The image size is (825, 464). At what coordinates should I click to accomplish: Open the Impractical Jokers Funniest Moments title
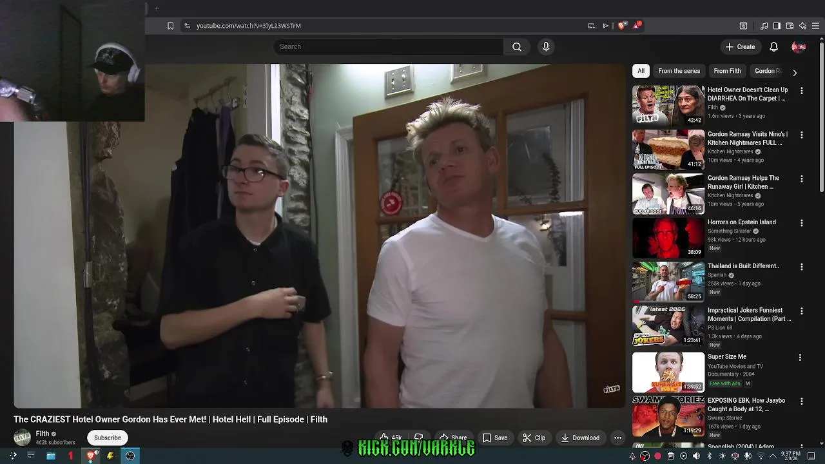(749, 314)
